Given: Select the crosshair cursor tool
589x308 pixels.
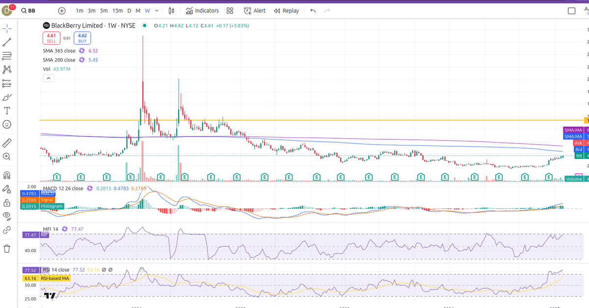Looking at the screenshot, I should (7, 28).
